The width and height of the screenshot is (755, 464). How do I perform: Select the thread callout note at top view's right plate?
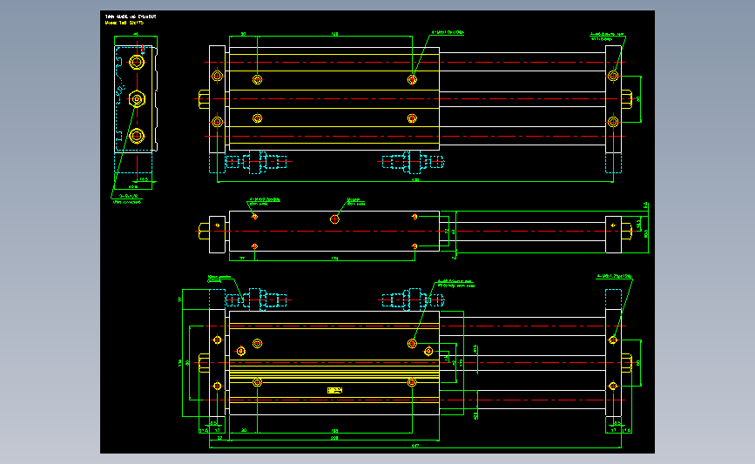tap(607, 36)
